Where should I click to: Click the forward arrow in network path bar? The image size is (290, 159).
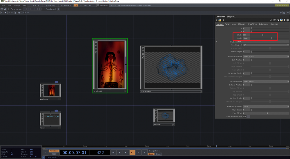point(12,12)
